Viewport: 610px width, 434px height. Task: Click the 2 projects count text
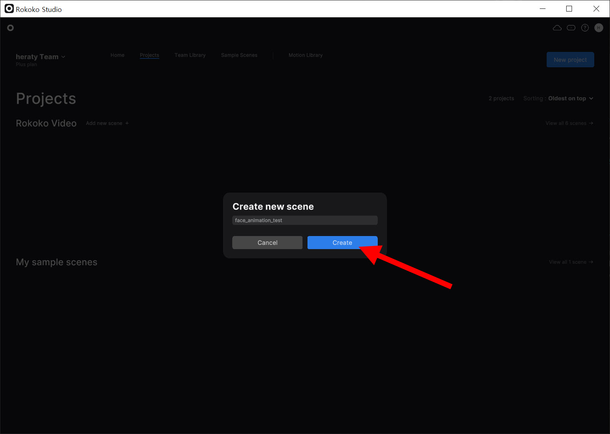tap(501, 98)
